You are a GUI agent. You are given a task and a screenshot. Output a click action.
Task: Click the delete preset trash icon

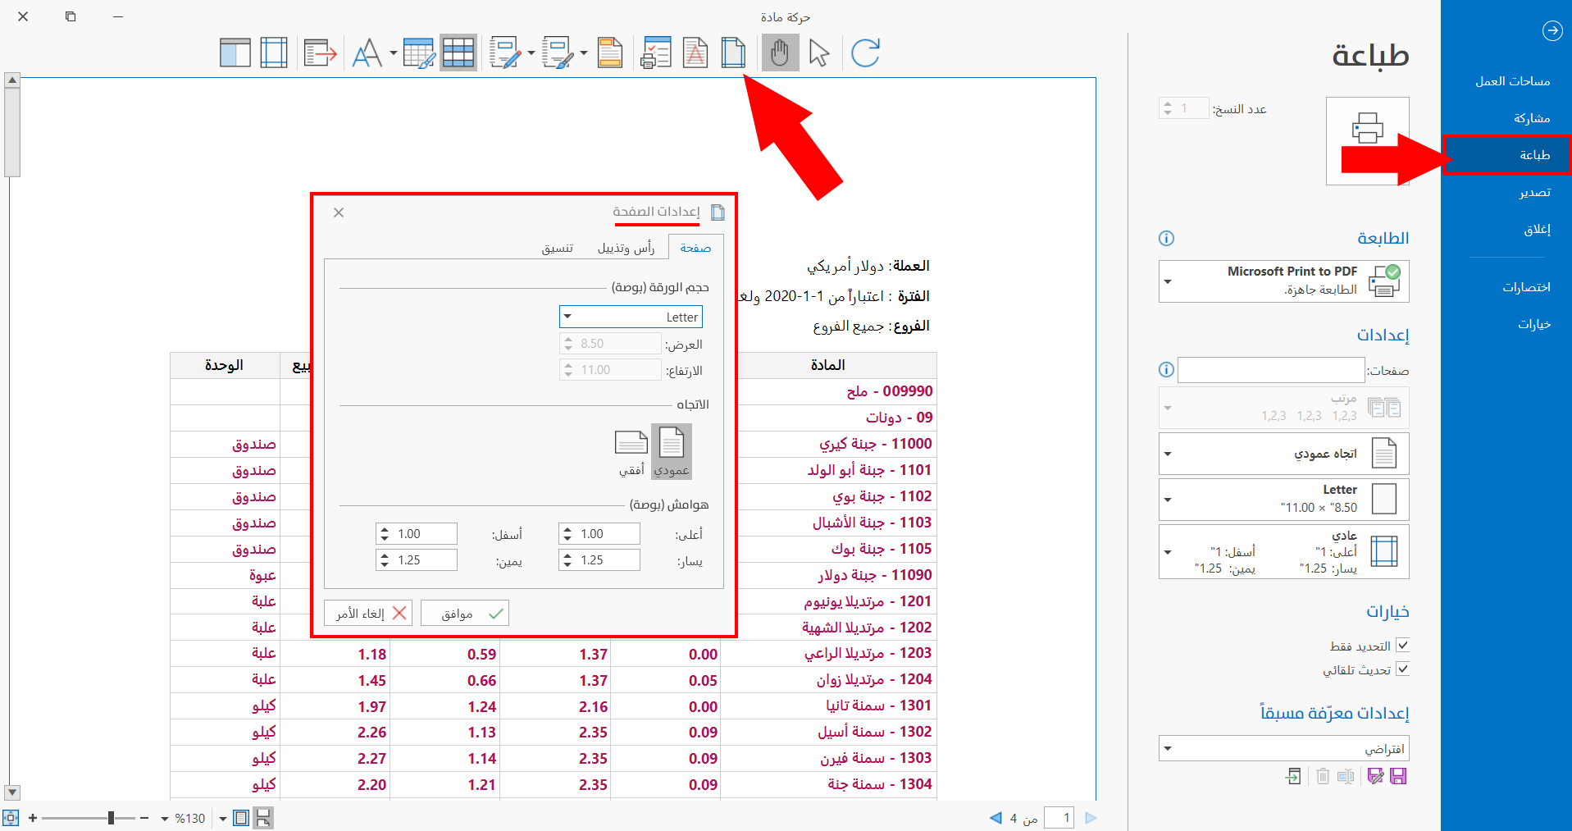tap(1323, 776)
